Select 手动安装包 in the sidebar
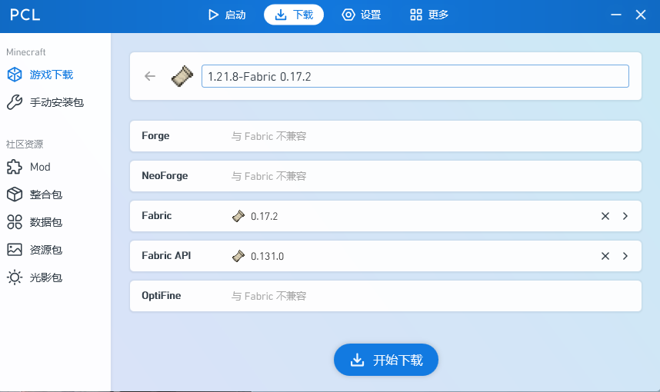Screen dimensions: 660x392 [55, 102]
